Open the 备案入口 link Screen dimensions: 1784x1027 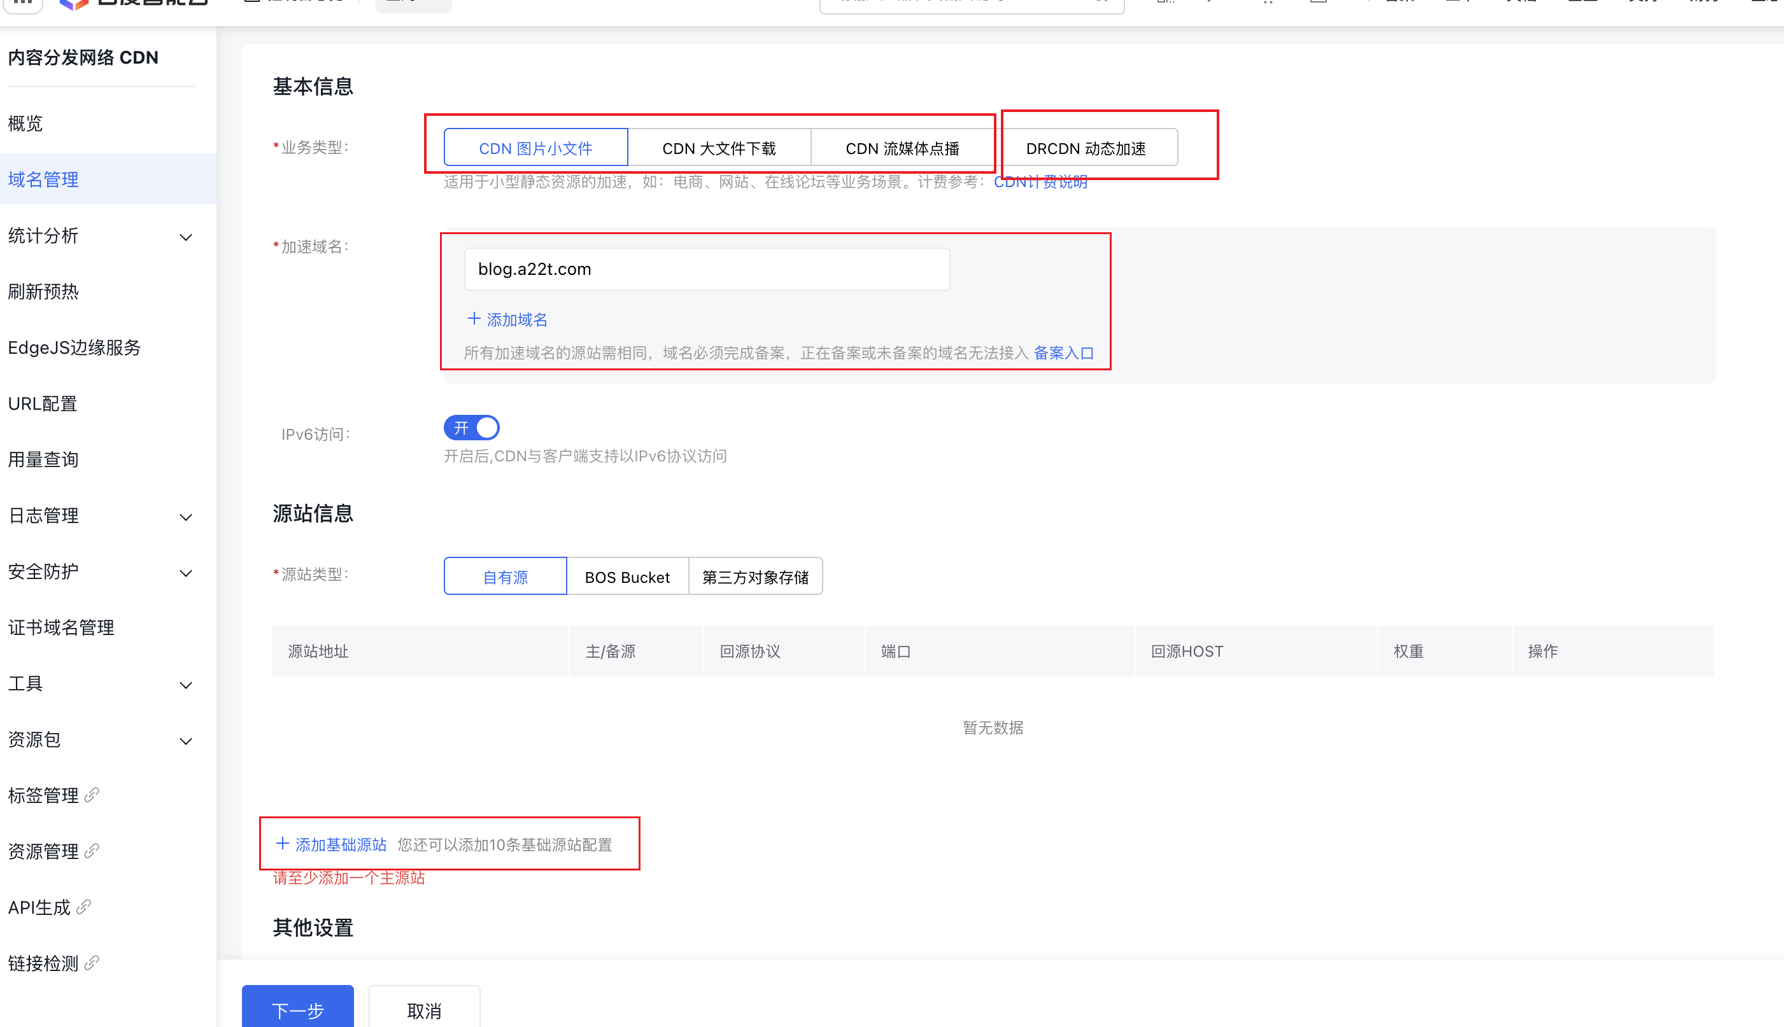click(1063, 353)
